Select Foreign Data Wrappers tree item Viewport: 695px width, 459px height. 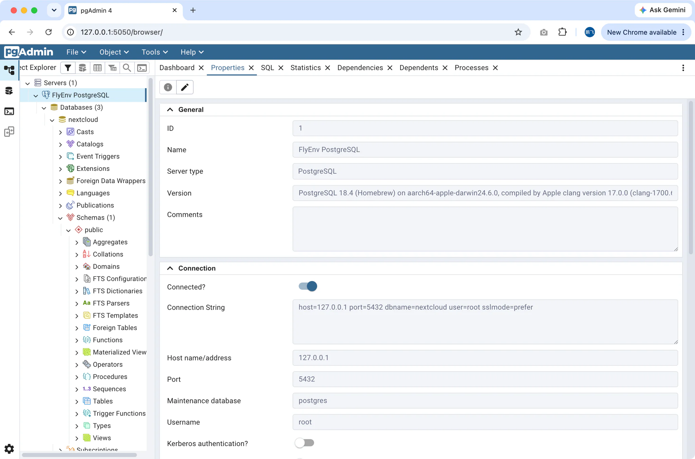coord(111,181)
